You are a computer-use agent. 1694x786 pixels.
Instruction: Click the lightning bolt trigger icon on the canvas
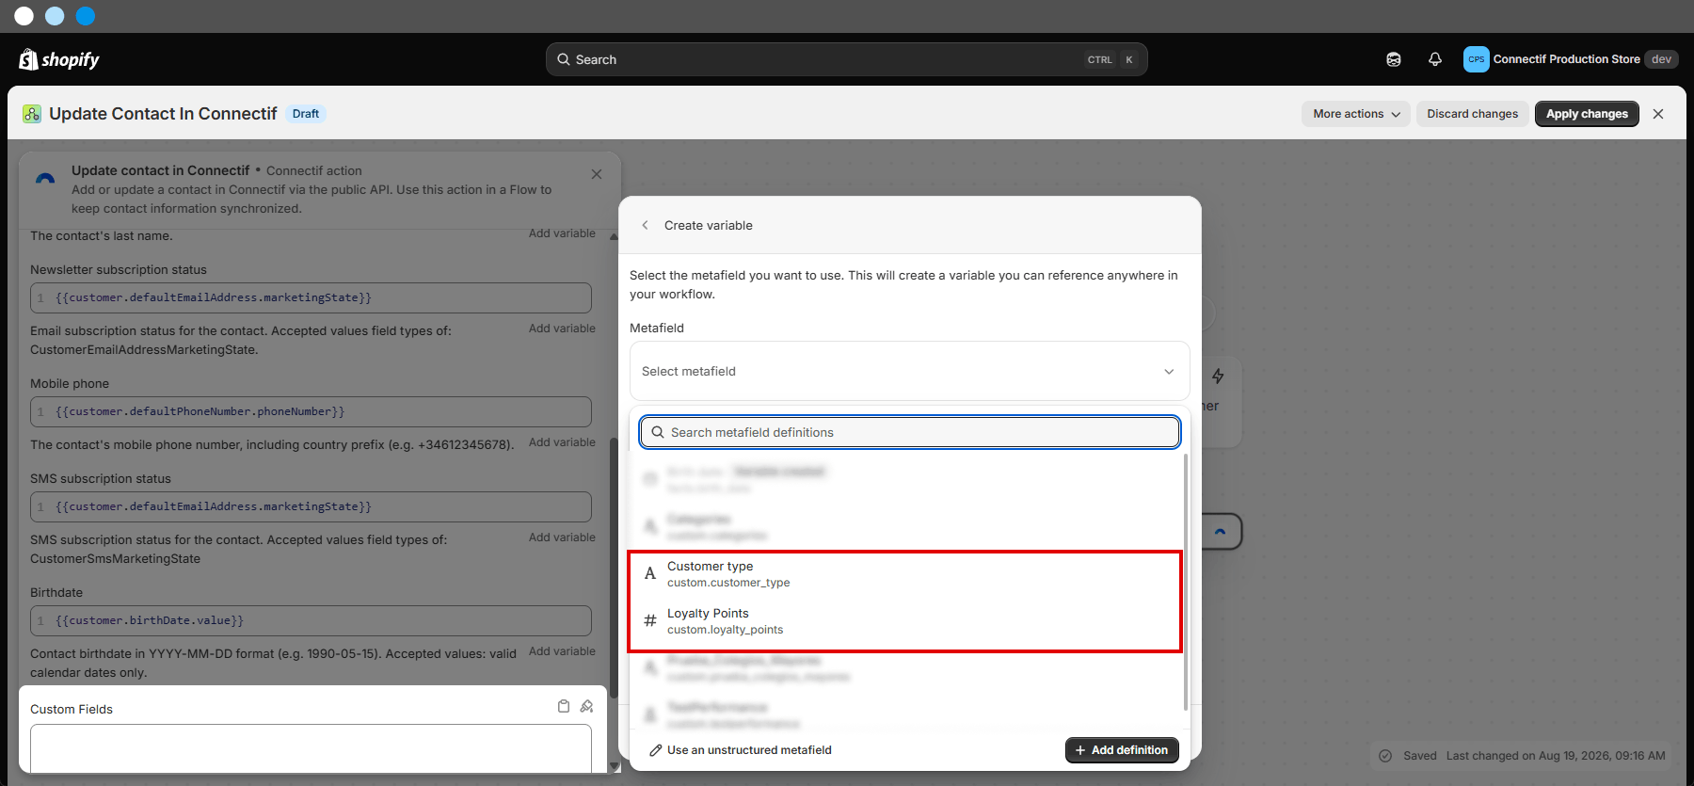tap(1218, 377)
